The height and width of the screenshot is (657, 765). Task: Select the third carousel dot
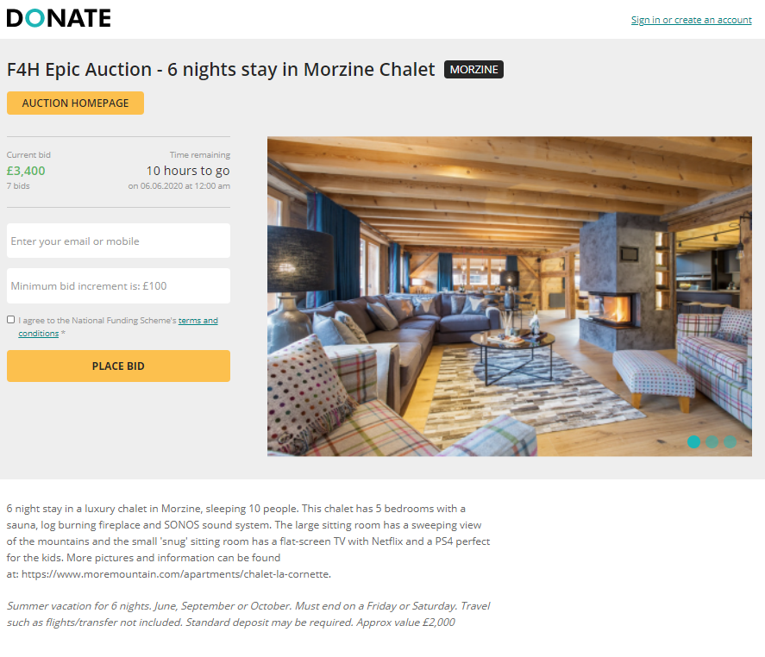click(730, 442)
